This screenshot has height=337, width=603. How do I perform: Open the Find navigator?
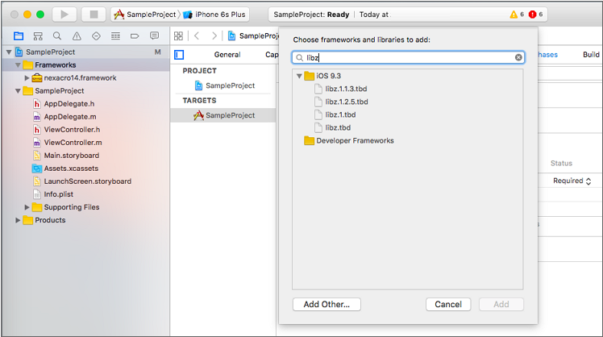click(57, 36)
